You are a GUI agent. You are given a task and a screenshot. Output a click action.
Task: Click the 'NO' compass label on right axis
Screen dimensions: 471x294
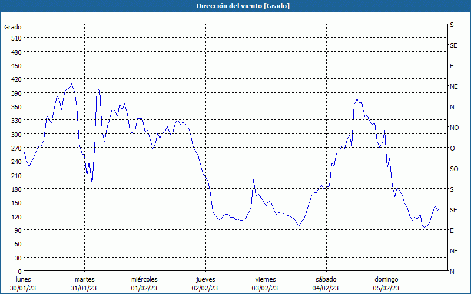454,128
